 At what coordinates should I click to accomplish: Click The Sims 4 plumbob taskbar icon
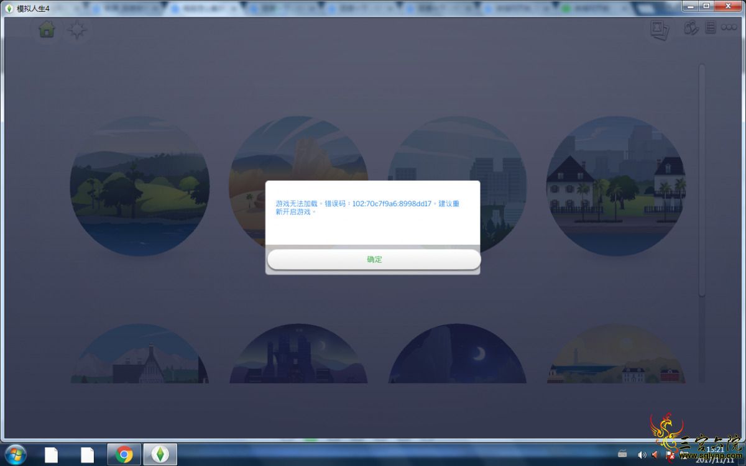click(x=160, y=455)
